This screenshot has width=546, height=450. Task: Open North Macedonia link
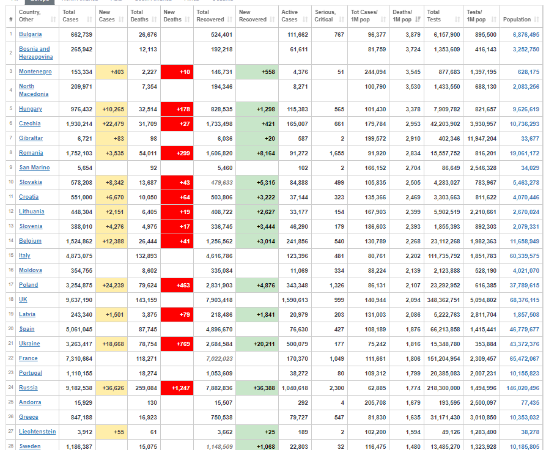coord(34,90)
